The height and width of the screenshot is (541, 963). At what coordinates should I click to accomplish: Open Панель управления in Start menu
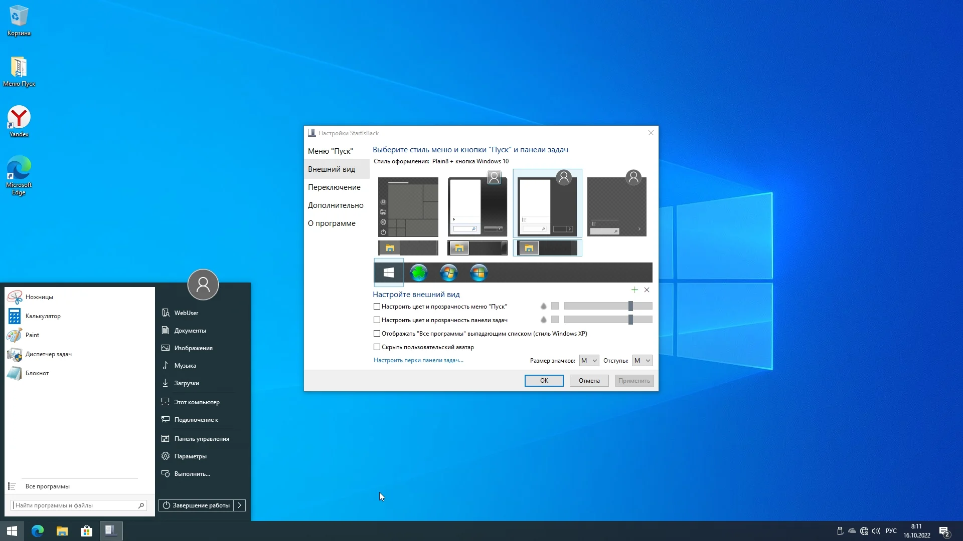point(201,439)
